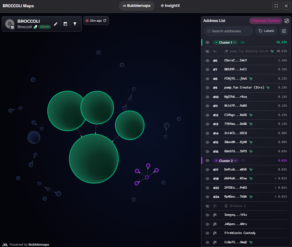
Task: Select the purple dashed center node of Cluster 2
Action: point(147,177)
